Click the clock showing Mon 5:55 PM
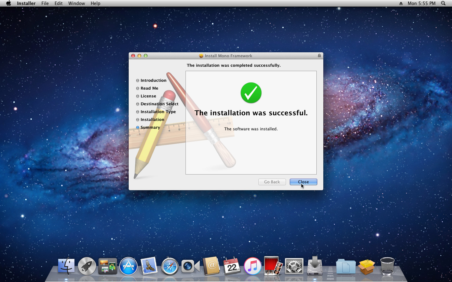 (422, 3)
